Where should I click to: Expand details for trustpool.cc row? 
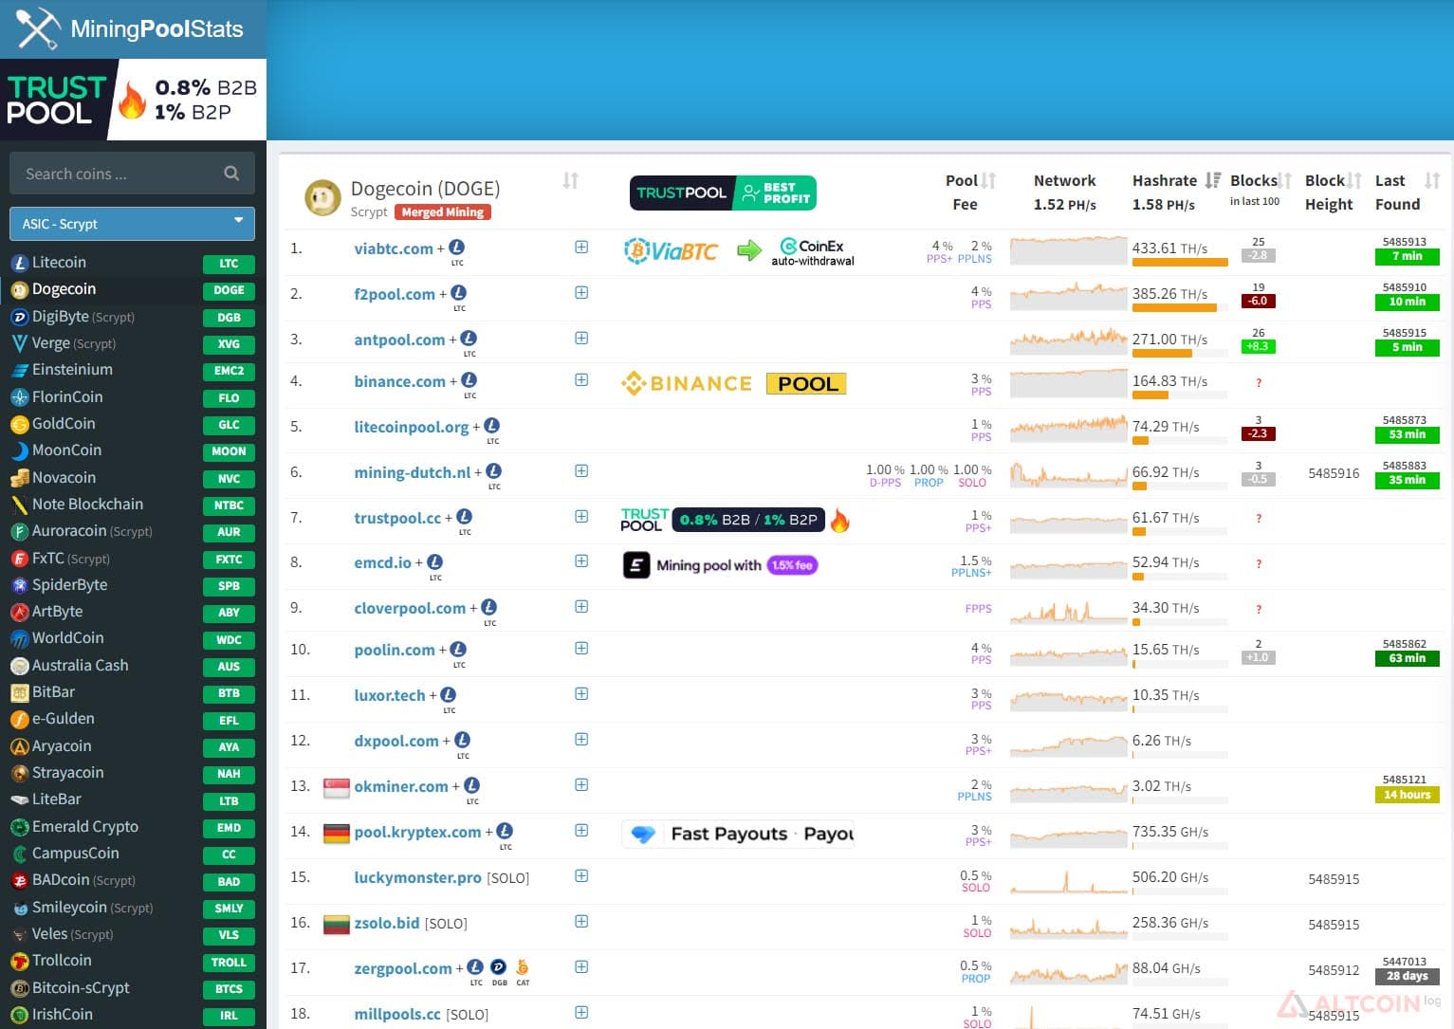581,516
